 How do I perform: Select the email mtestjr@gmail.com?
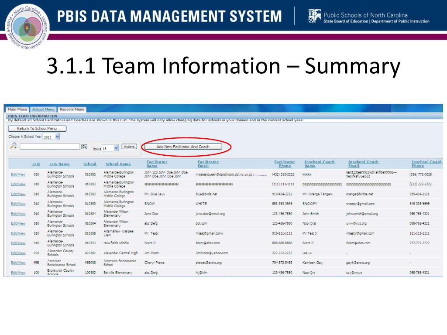click(360, 233)
